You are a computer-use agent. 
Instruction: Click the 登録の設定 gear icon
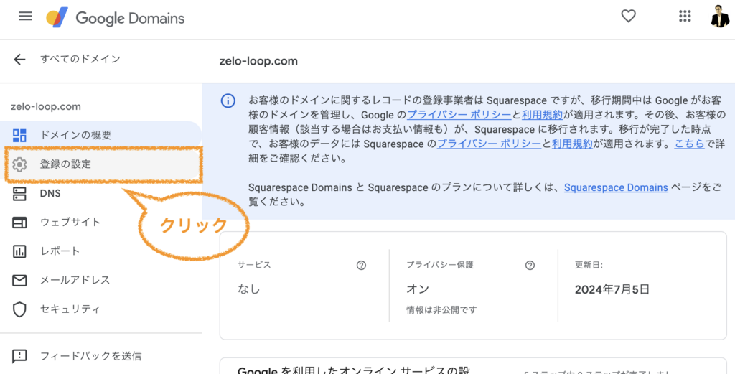coord(19,164)
